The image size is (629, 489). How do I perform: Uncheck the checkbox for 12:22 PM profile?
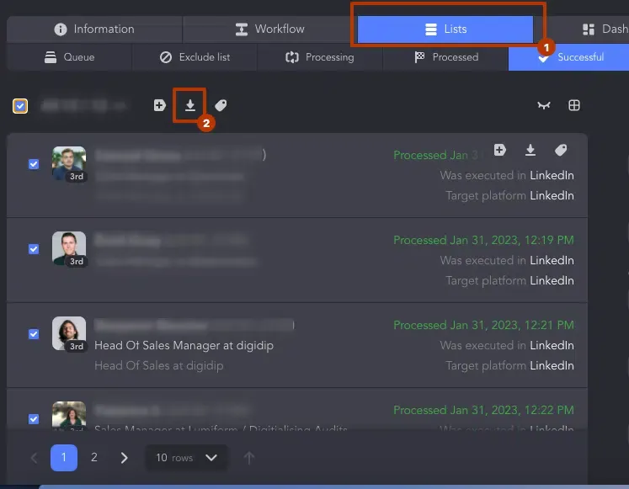click(34, 419)
